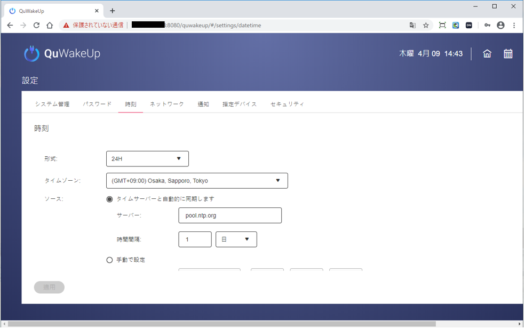Screen dimensions: 525x329
Task: Open the calendar schedule icon
Action: 508,54
